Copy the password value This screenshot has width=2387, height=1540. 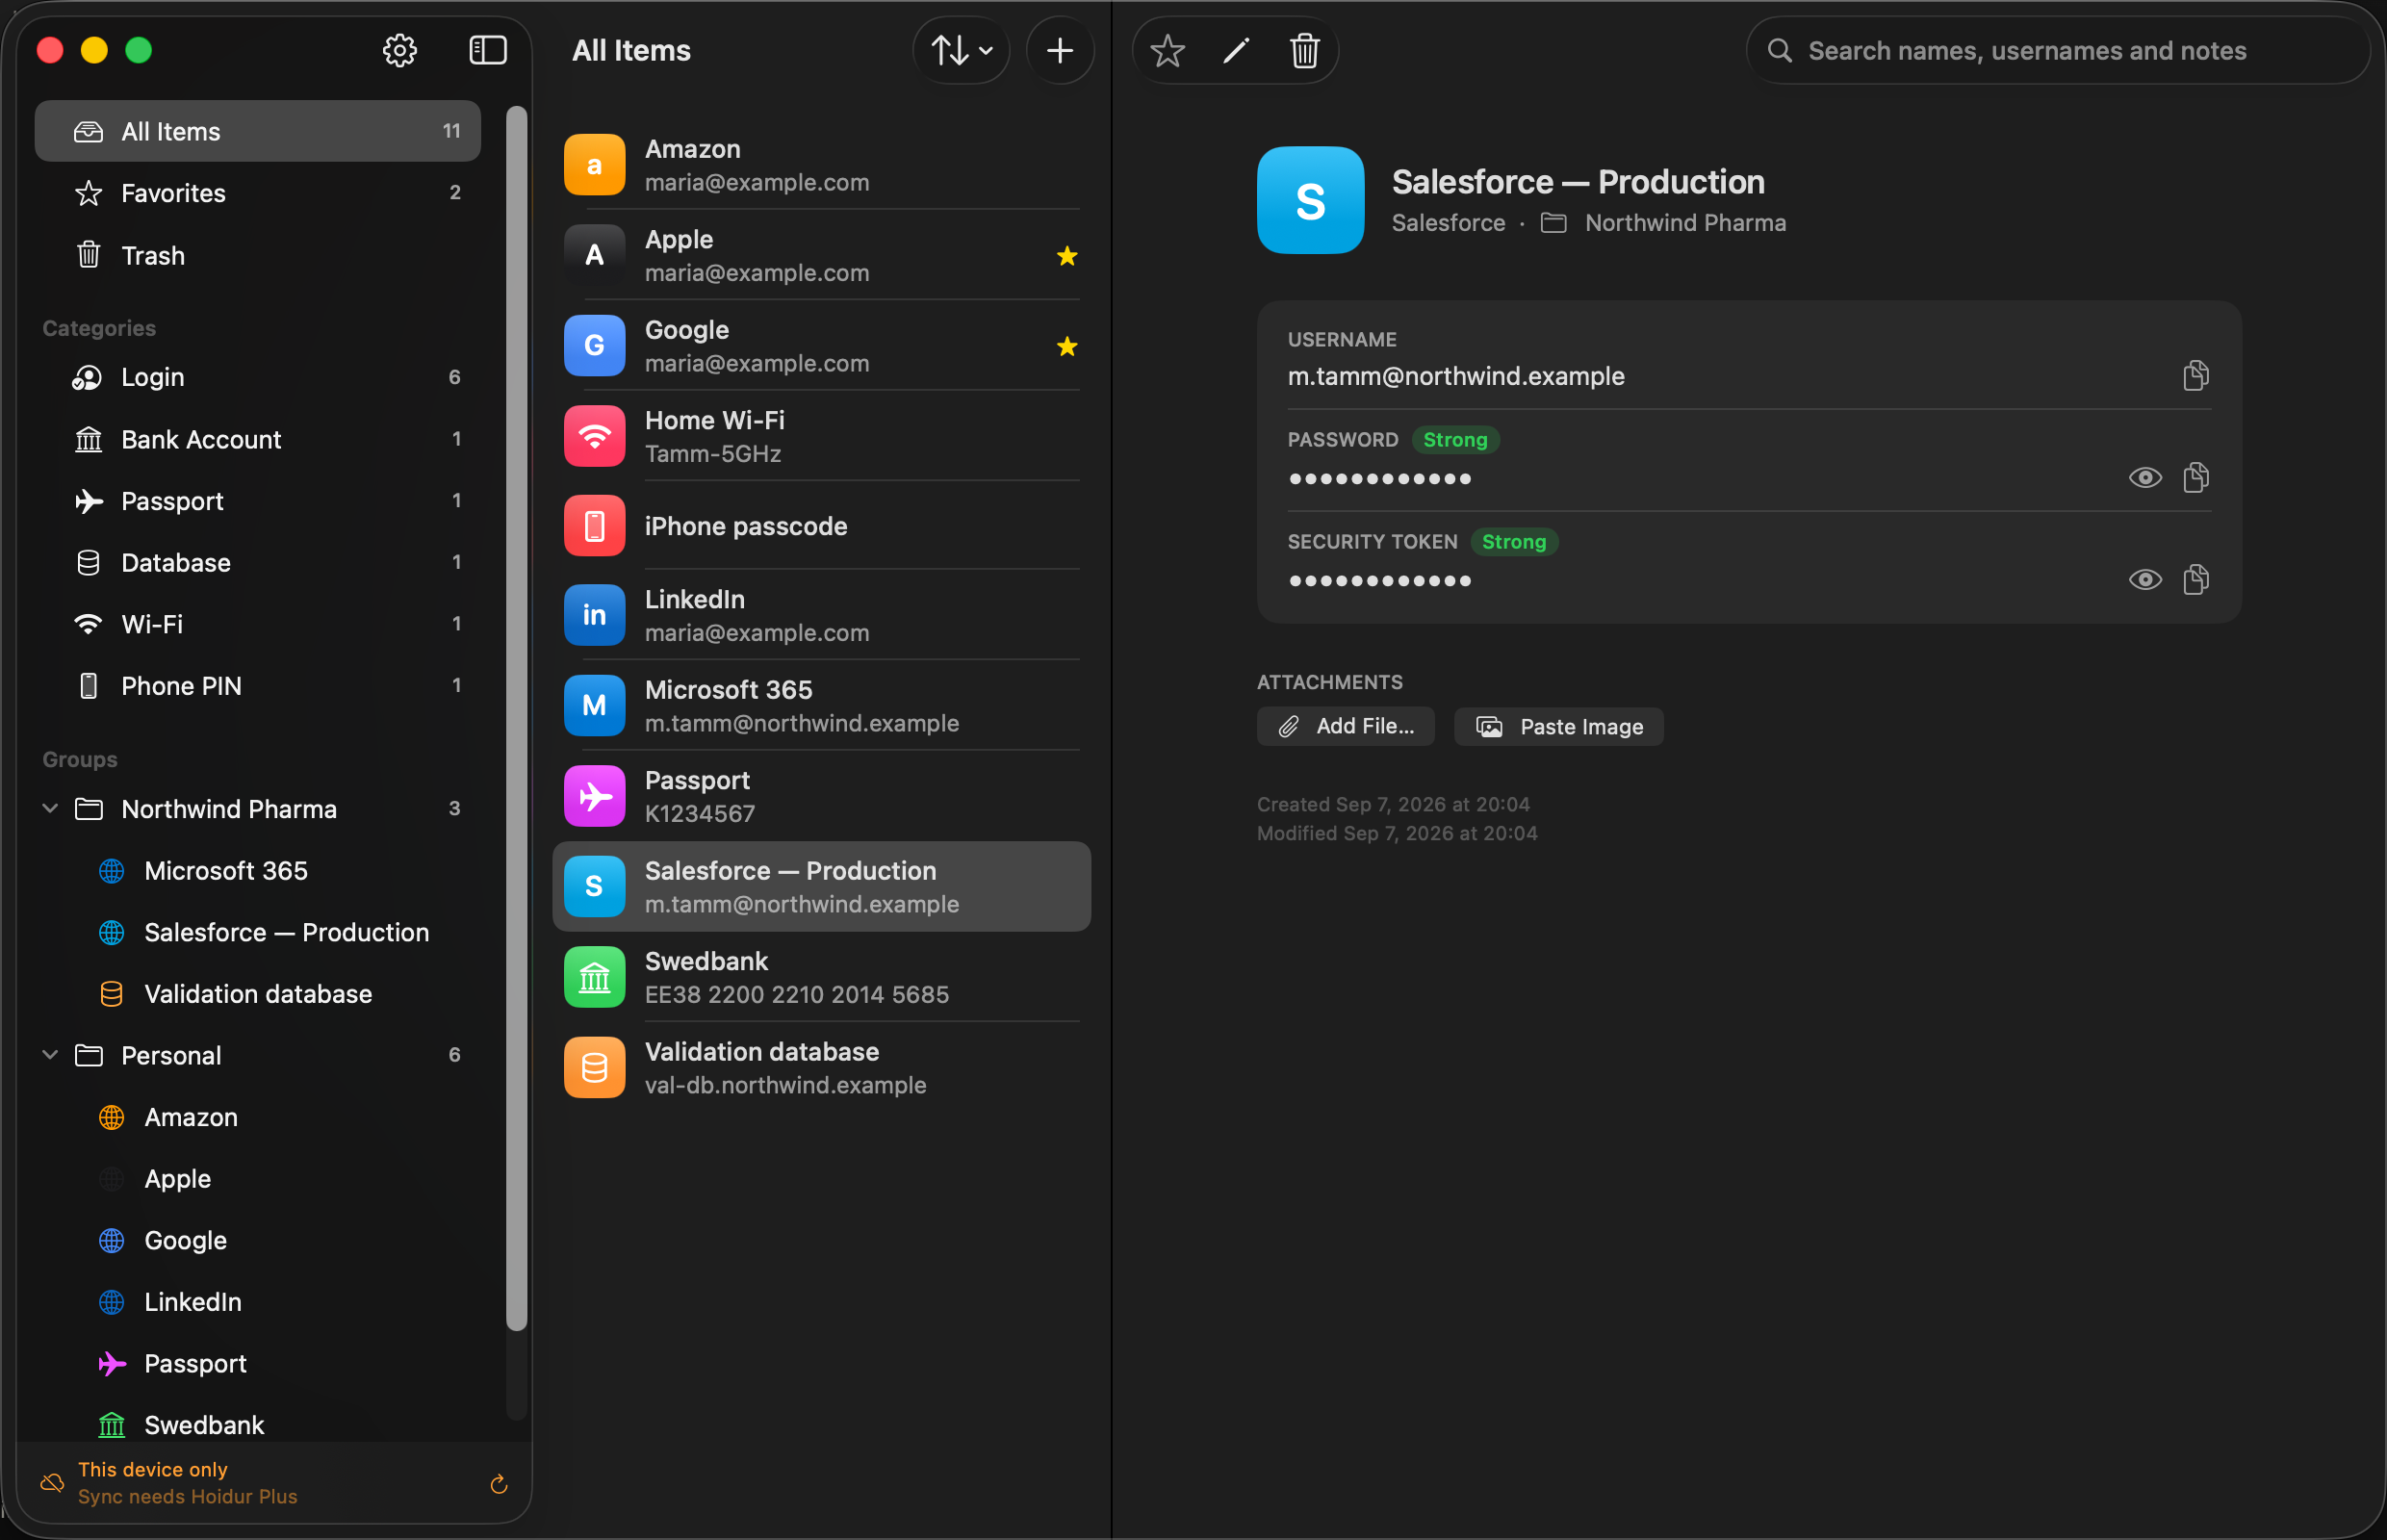[x=2195, y=478]
